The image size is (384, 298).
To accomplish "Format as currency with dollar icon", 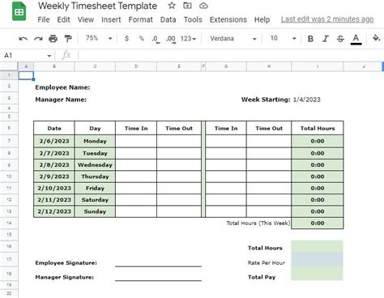I will 126,38.
